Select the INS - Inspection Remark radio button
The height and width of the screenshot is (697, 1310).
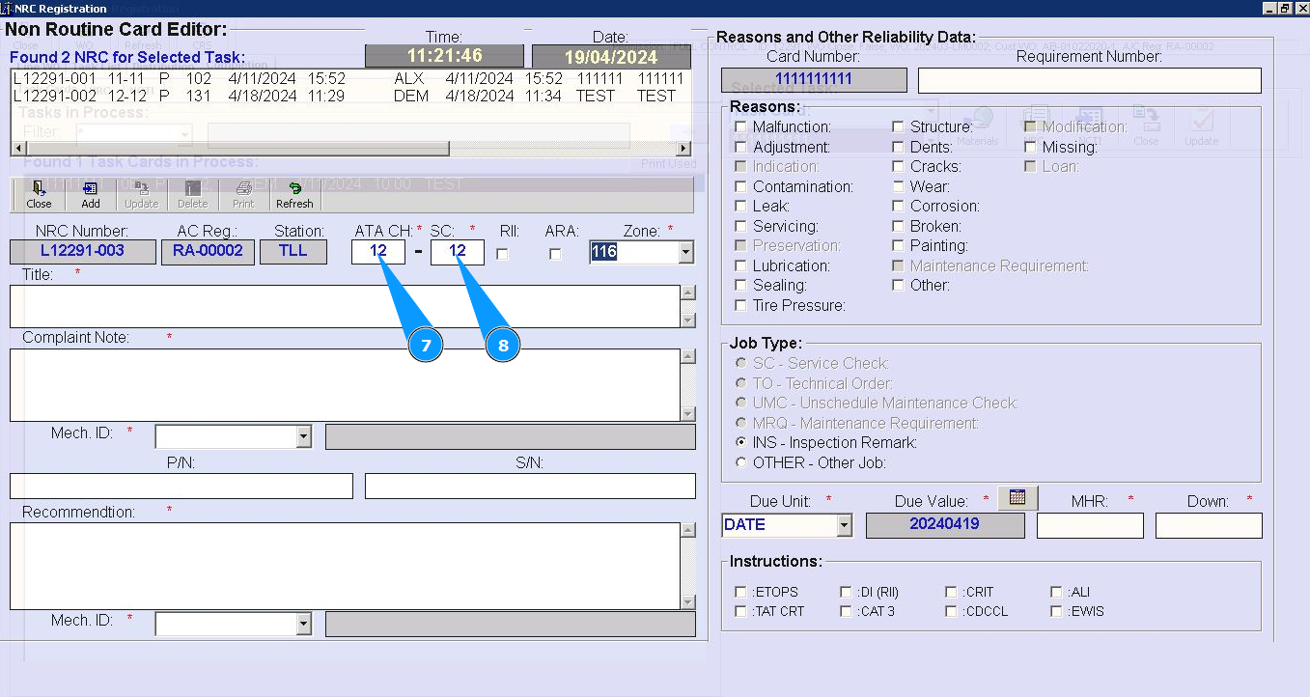(740, 442)
